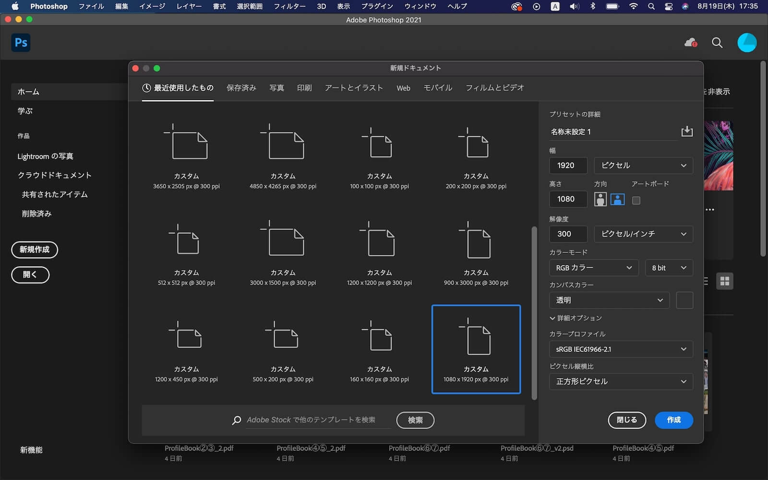Open Control Center in menu bar
Image resolution: width=768 pixels, height=480 pixels.
click(668, 6)
